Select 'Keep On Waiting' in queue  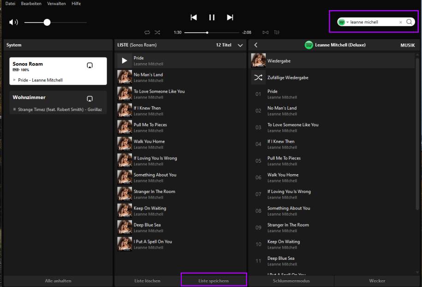[181, 211]
